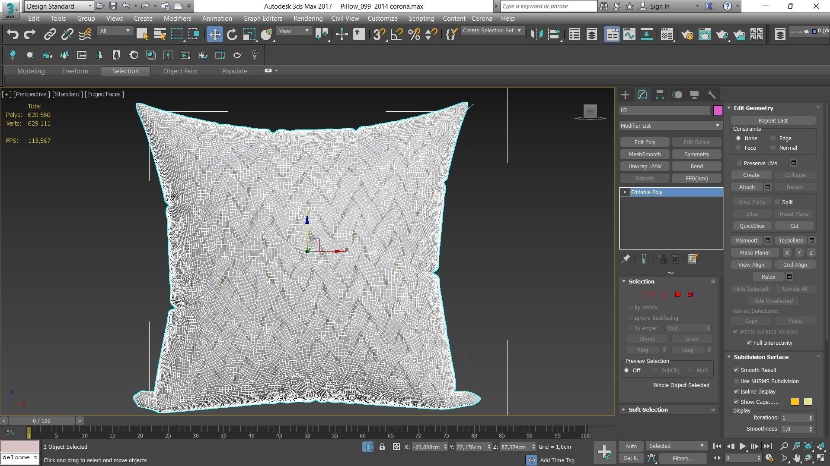Open reference coordinate View dropdown
Viewport: 830px width, 466px height.
[294, 31]
